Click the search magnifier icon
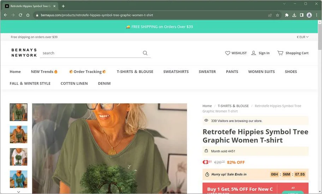The image size is (322, 194). pyautogui.click(x=145, y=53)
